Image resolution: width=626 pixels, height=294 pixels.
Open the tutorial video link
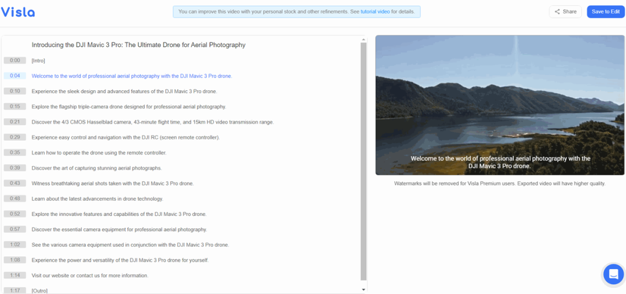(375, 12)
